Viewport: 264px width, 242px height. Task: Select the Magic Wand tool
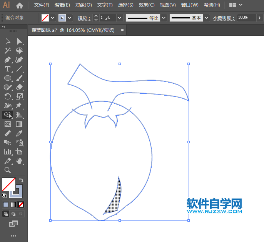(x=8, y=51)
